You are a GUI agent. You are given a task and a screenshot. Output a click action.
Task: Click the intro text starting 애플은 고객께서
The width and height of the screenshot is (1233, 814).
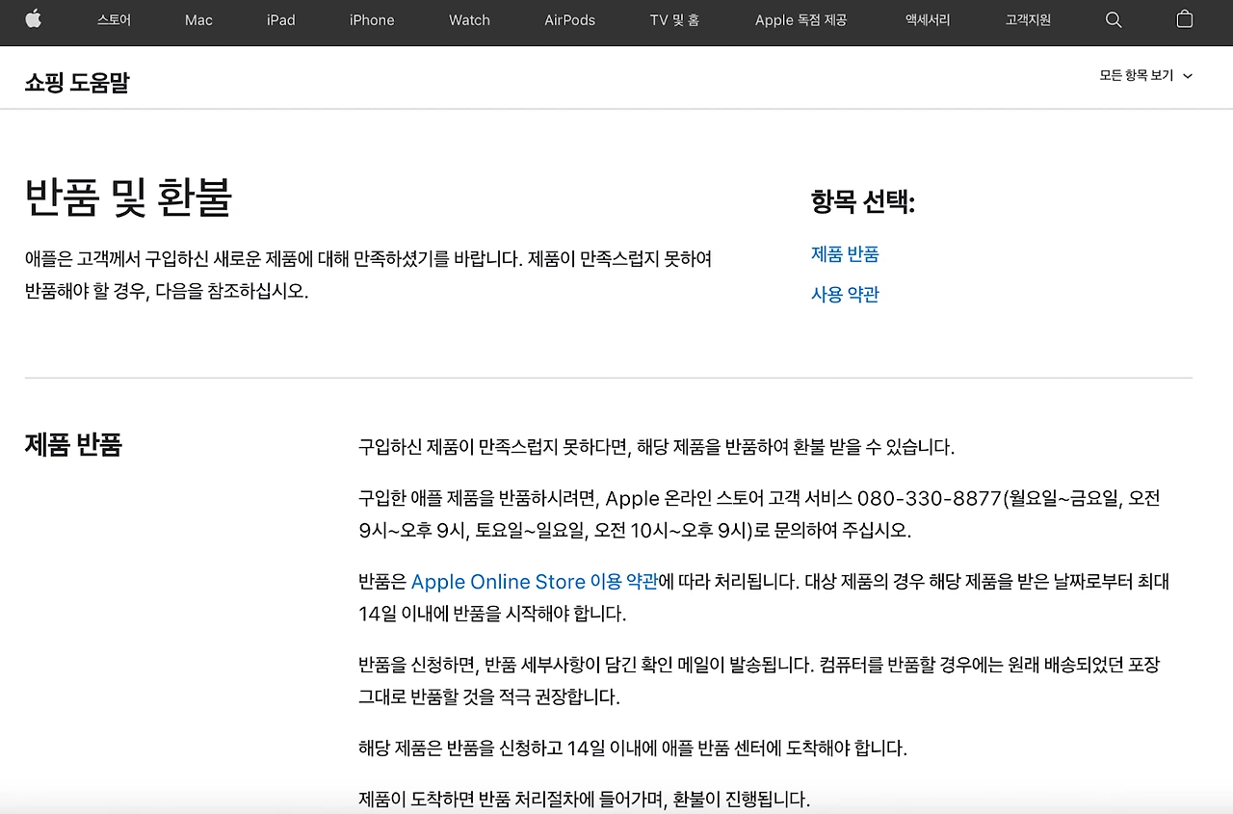(368, 275)
